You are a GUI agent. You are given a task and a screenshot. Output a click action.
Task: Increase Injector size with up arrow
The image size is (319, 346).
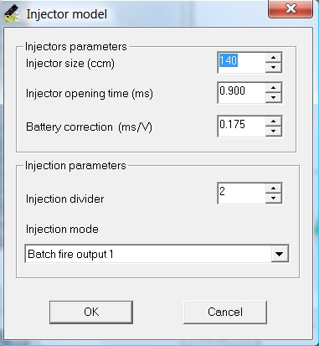[x=274, y=58]
